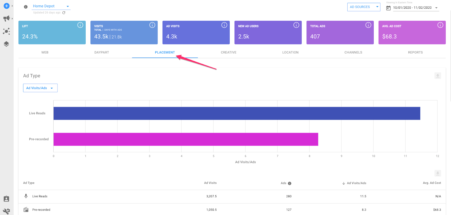
Task: Go to the Reports tab
Action: click(415, 53)
